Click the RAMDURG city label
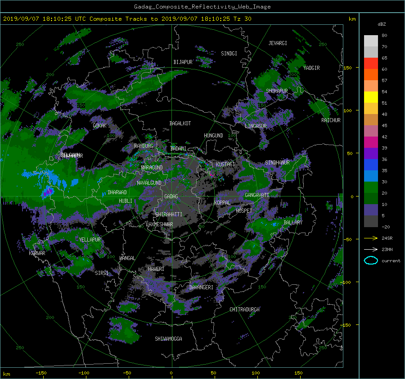This screenshot has height=379, width=405. click(x=144, y=146)
